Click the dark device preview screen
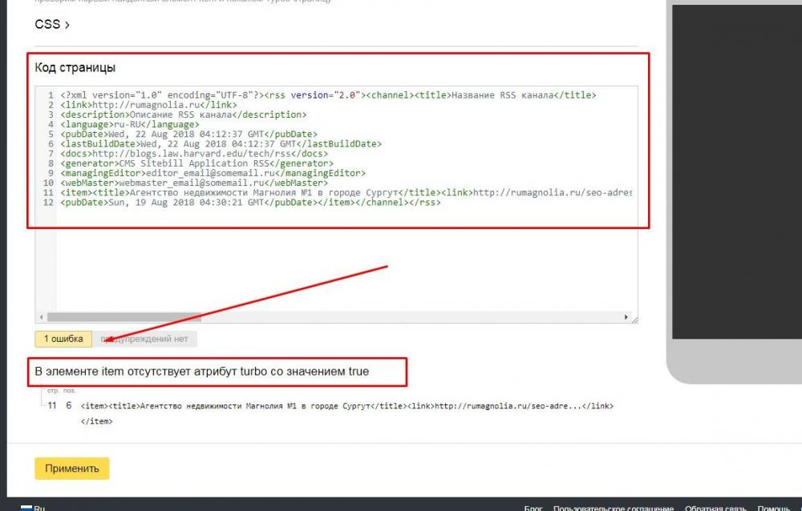 (x=736, y=168)
